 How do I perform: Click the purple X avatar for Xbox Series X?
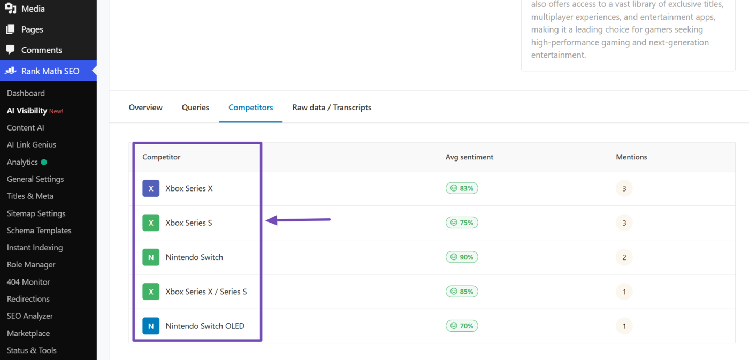point(151,188)
